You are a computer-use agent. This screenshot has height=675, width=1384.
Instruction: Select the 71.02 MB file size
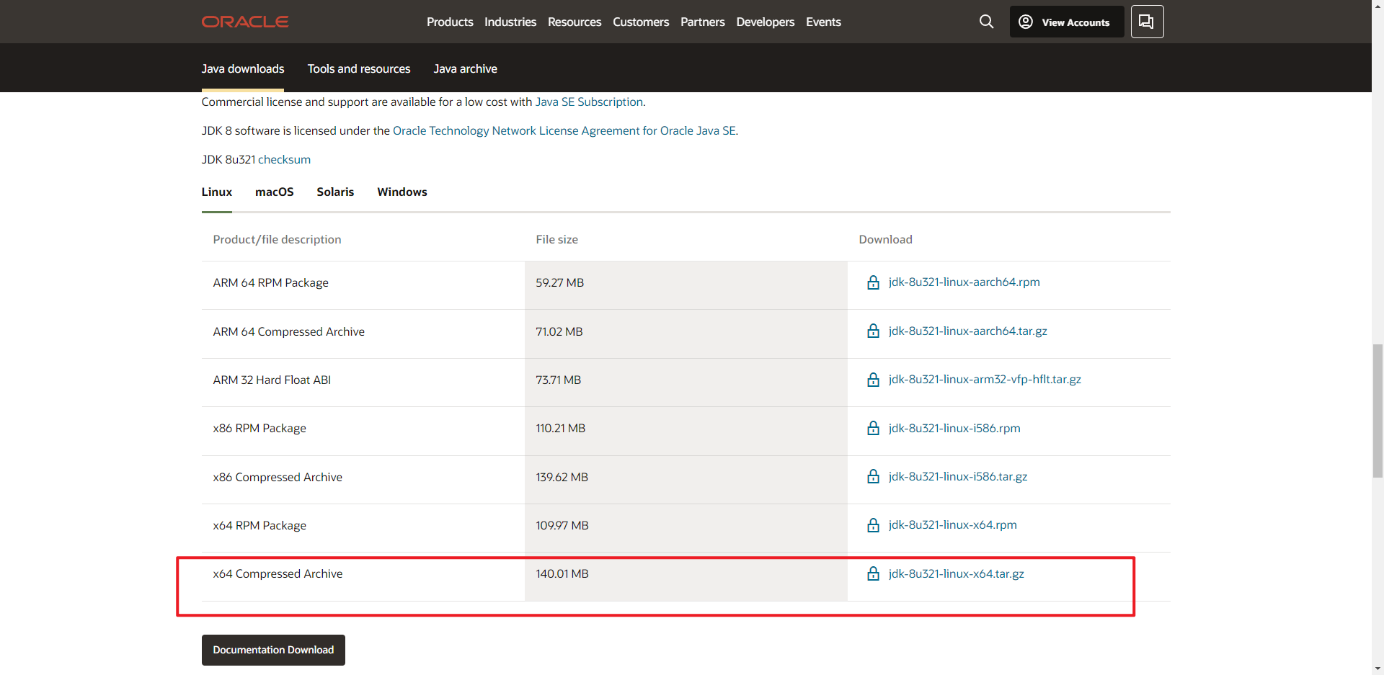click(559, 331)
